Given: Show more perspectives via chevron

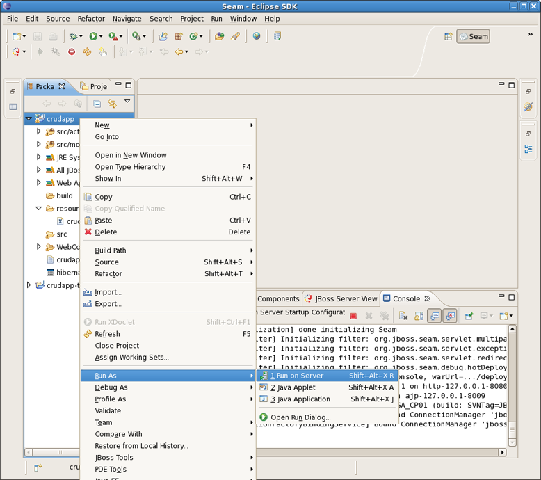Looking at the screenshot, I should pos(531,34).
